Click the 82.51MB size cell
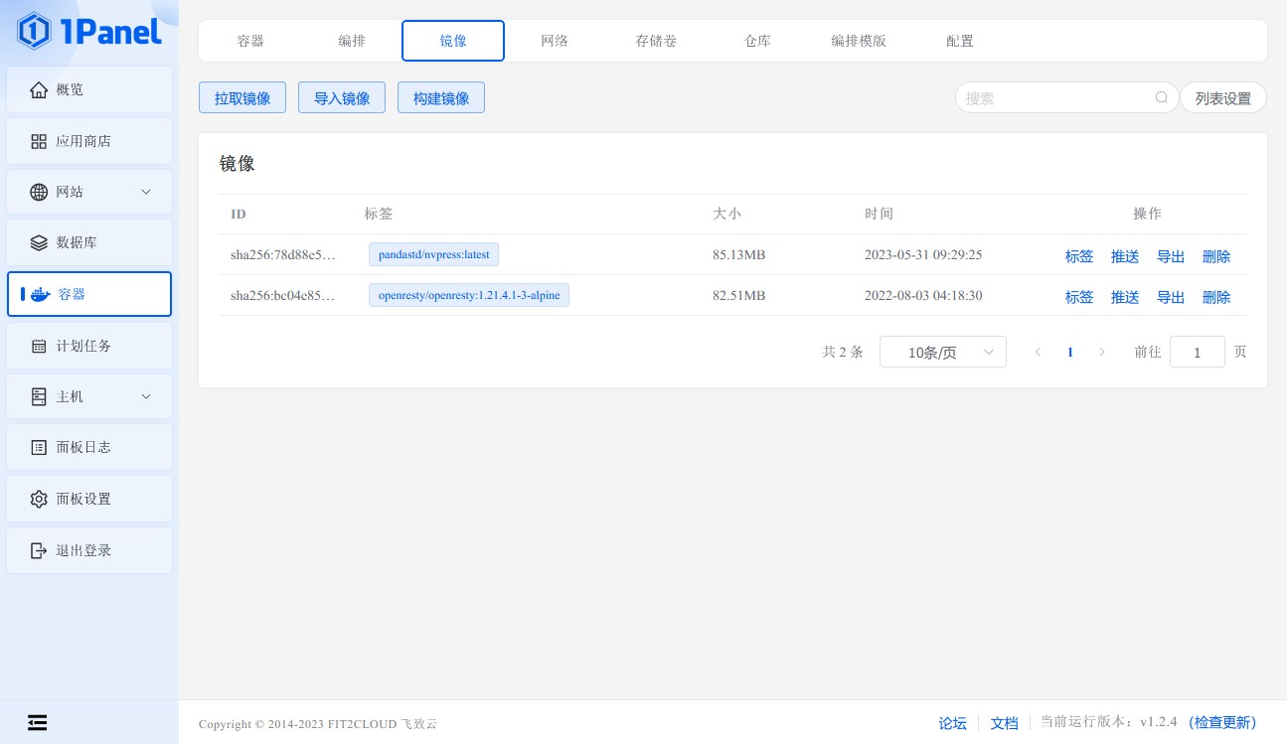 pyautogui.click(x=739, y=295)
